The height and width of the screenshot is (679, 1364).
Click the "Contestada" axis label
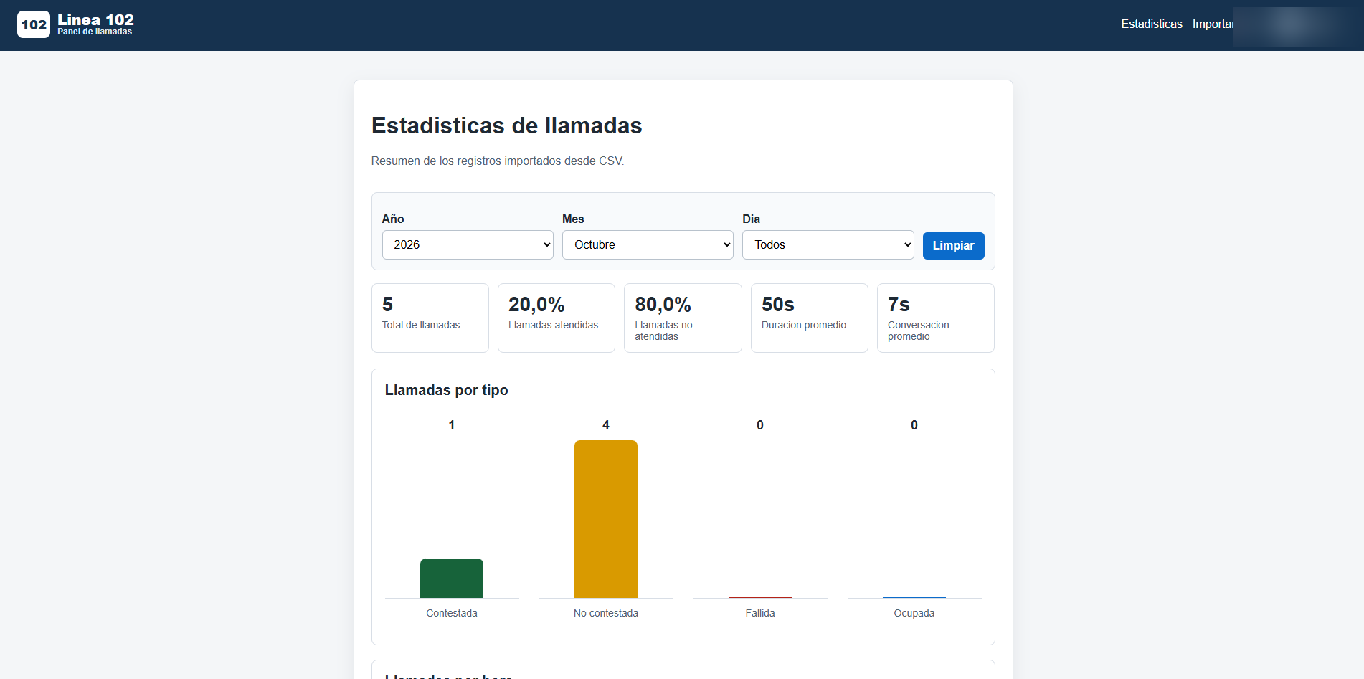452,613
